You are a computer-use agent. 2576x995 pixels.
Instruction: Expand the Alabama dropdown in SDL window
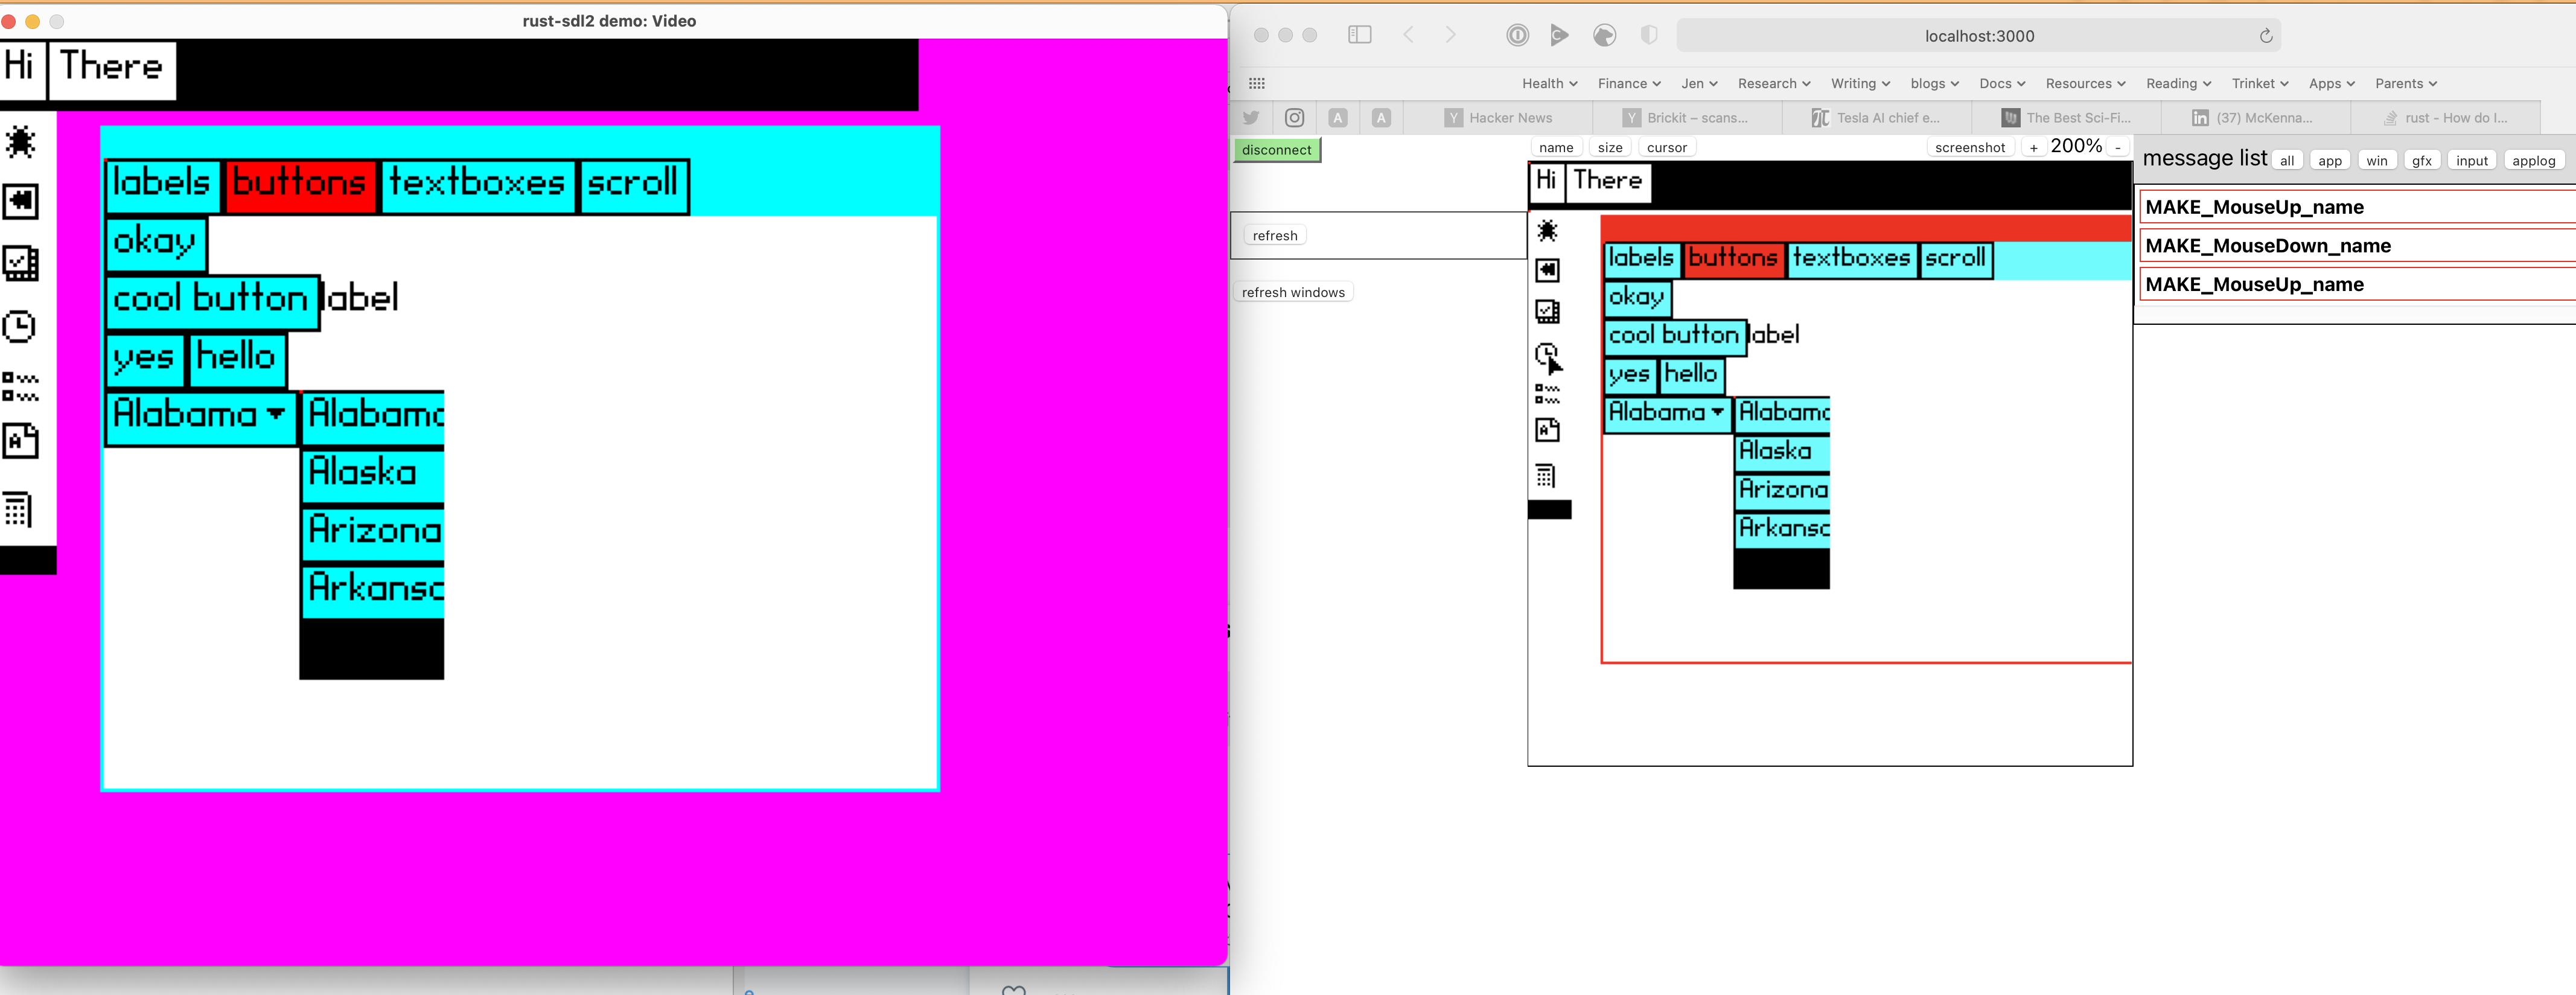tap(200, 415)
